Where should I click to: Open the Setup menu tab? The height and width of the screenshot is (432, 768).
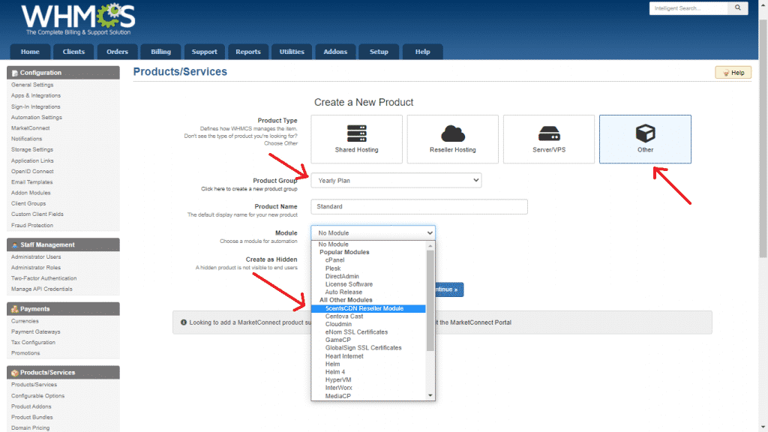pos(379,52)
